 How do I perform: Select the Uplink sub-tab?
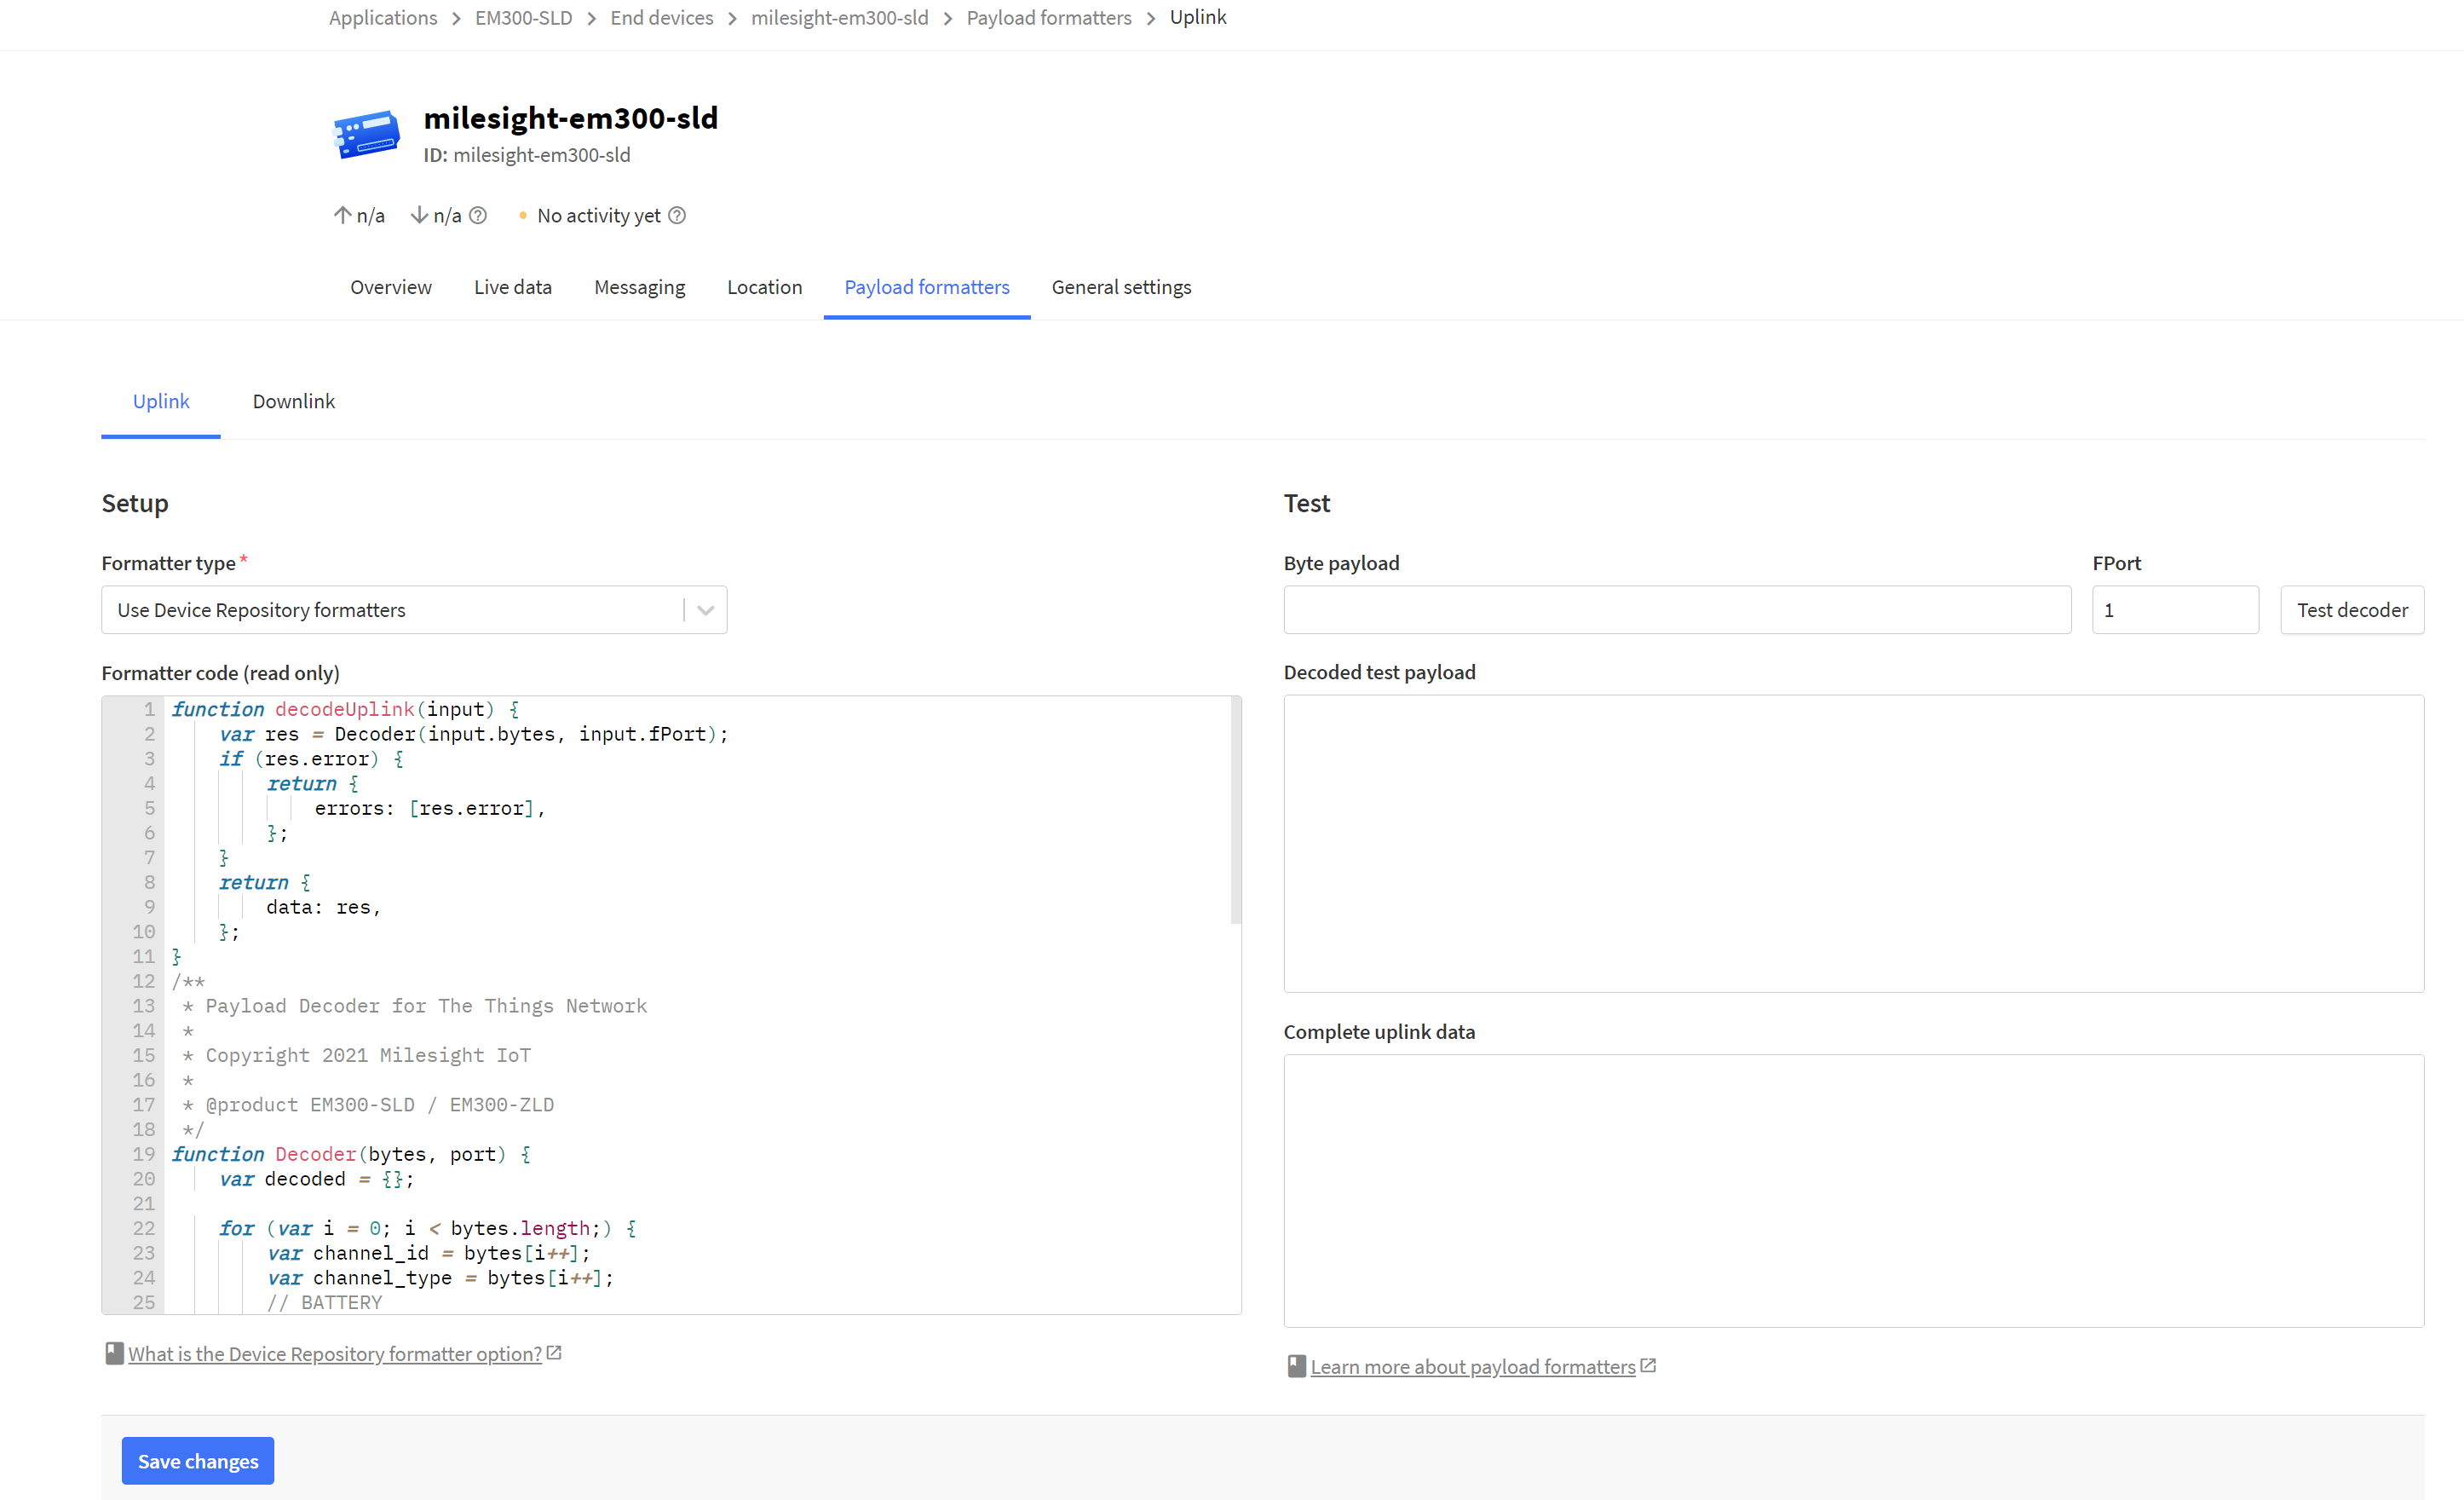coord(161,401)
